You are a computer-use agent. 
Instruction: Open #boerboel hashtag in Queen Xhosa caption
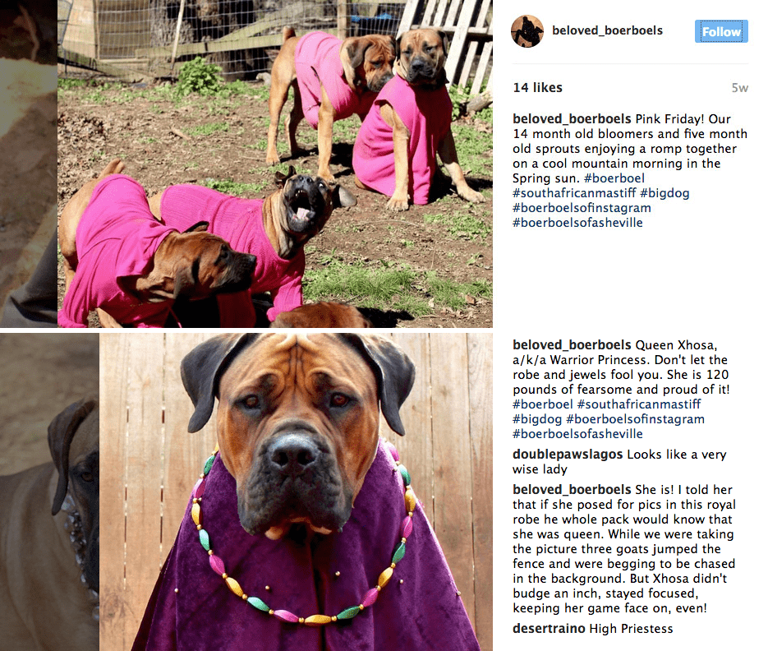[542, 404]
